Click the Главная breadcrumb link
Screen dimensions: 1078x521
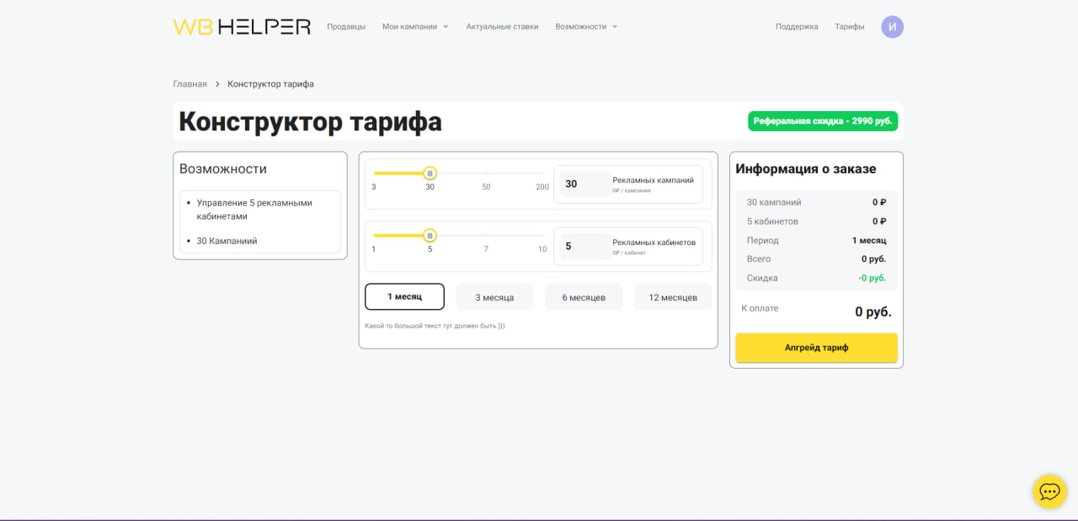pos(189,84)
